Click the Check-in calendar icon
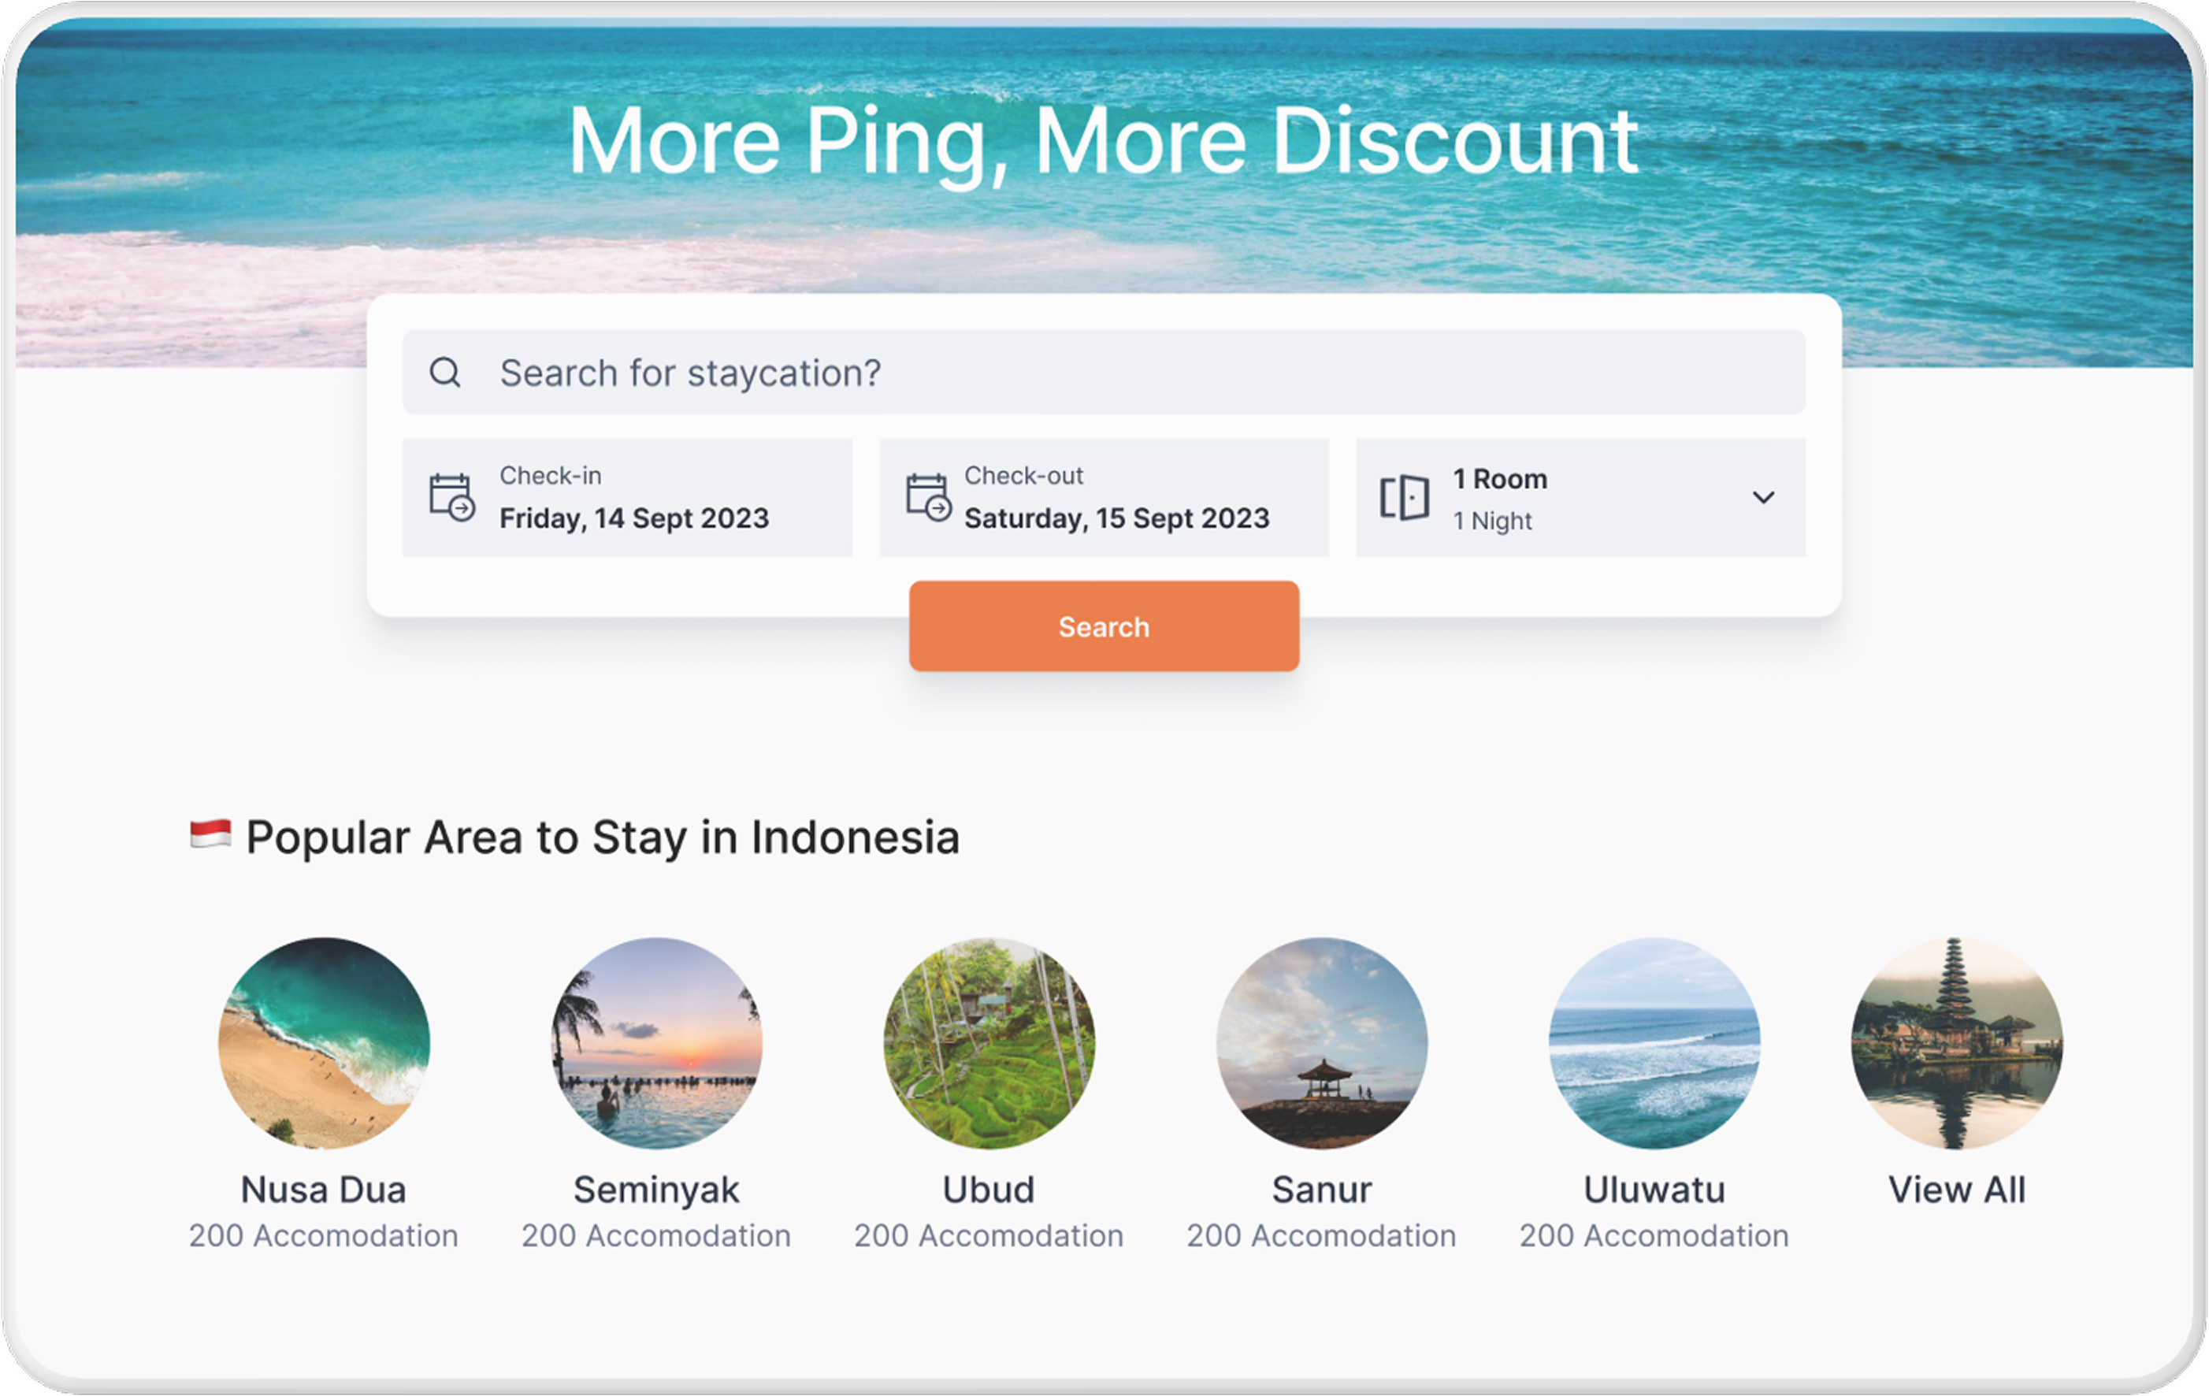This screenshot has height=1396, width=2209. click(x=451, y=497)
